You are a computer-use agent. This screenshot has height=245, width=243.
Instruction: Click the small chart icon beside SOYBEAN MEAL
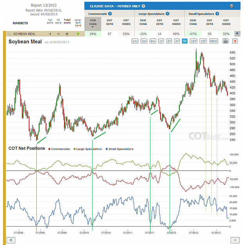point(9,34)
